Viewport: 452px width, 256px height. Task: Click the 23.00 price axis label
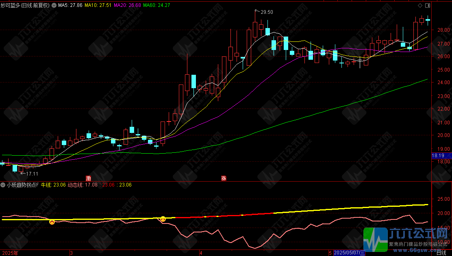[443, 96]
